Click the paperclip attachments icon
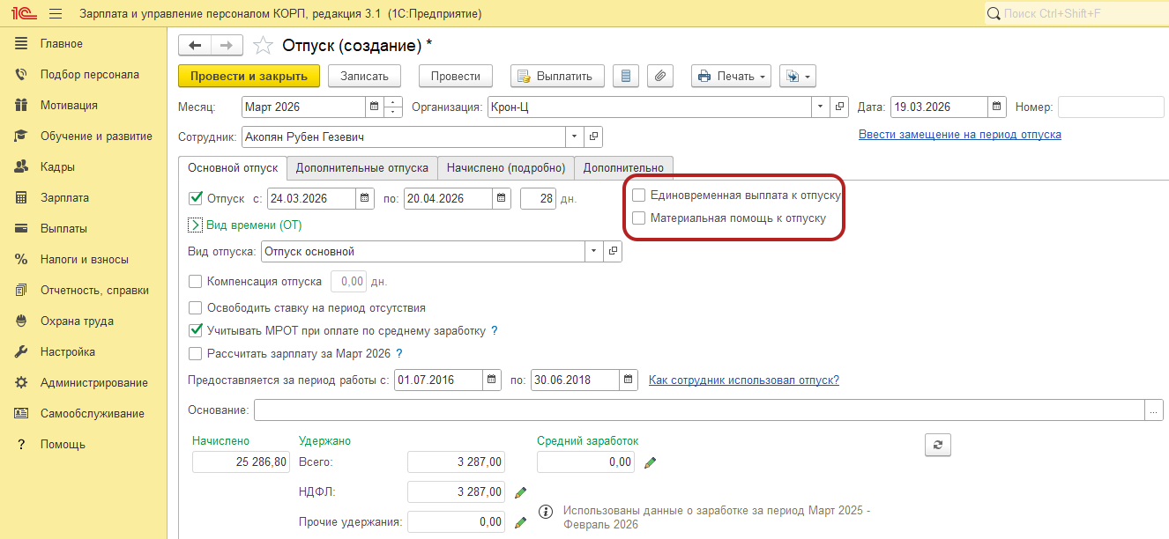The height and width of the screenshot is (539, 1169). click(x=659, y=76)
